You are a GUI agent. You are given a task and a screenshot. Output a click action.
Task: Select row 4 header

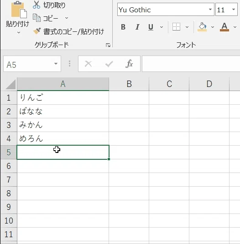(x=9, y=139)
